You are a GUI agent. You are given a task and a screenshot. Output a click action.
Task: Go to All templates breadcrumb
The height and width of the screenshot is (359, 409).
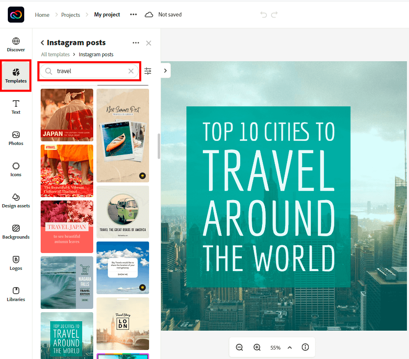click(55, 54)
